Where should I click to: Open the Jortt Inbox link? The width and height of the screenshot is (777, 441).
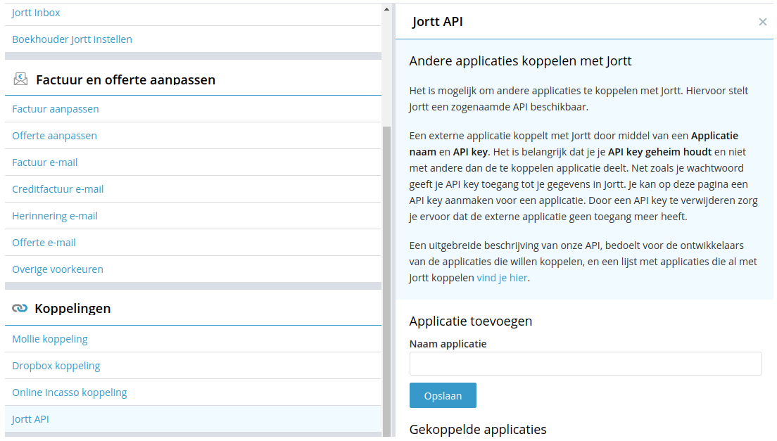point(36,13)
